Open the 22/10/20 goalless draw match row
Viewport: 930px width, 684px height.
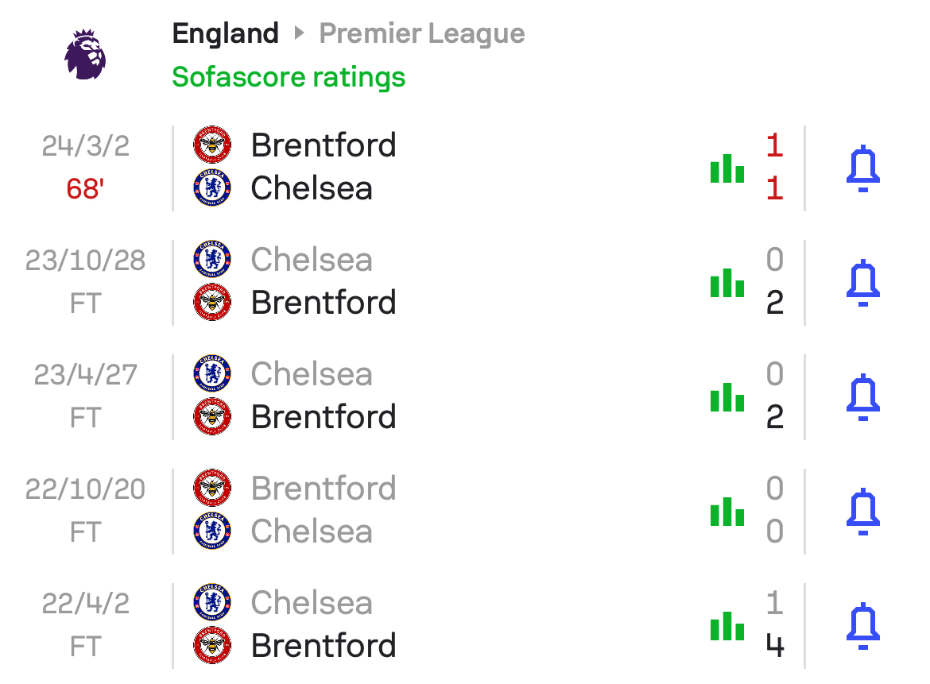coord(488,512)
